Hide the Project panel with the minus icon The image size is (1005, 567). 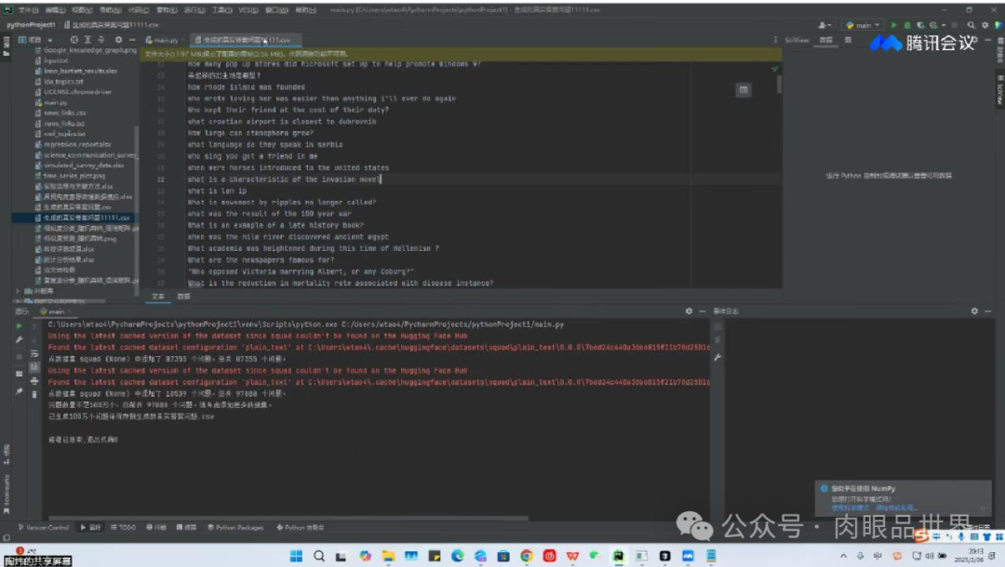(131, 40)
